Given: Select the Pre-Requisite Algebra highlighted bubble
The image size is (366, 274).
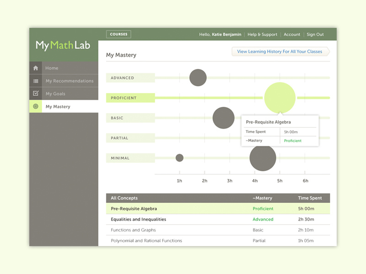Looking at the screenshot, I should [x=280, y=97].
